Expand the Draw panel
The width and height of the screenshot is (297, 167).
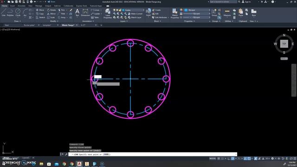pyautogui.click(x=18, y=21)
